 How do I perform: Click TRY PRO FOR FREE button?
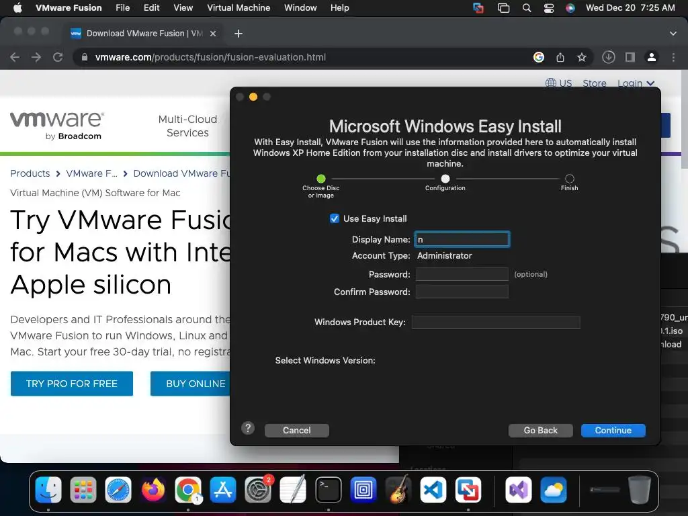coord(71,384)
